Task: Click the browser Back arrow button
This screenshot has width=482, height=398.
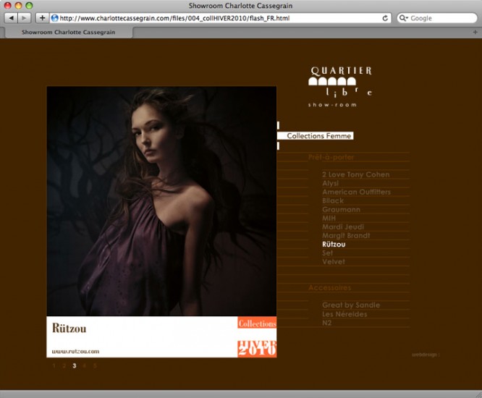Action: [x=12, y=17]
